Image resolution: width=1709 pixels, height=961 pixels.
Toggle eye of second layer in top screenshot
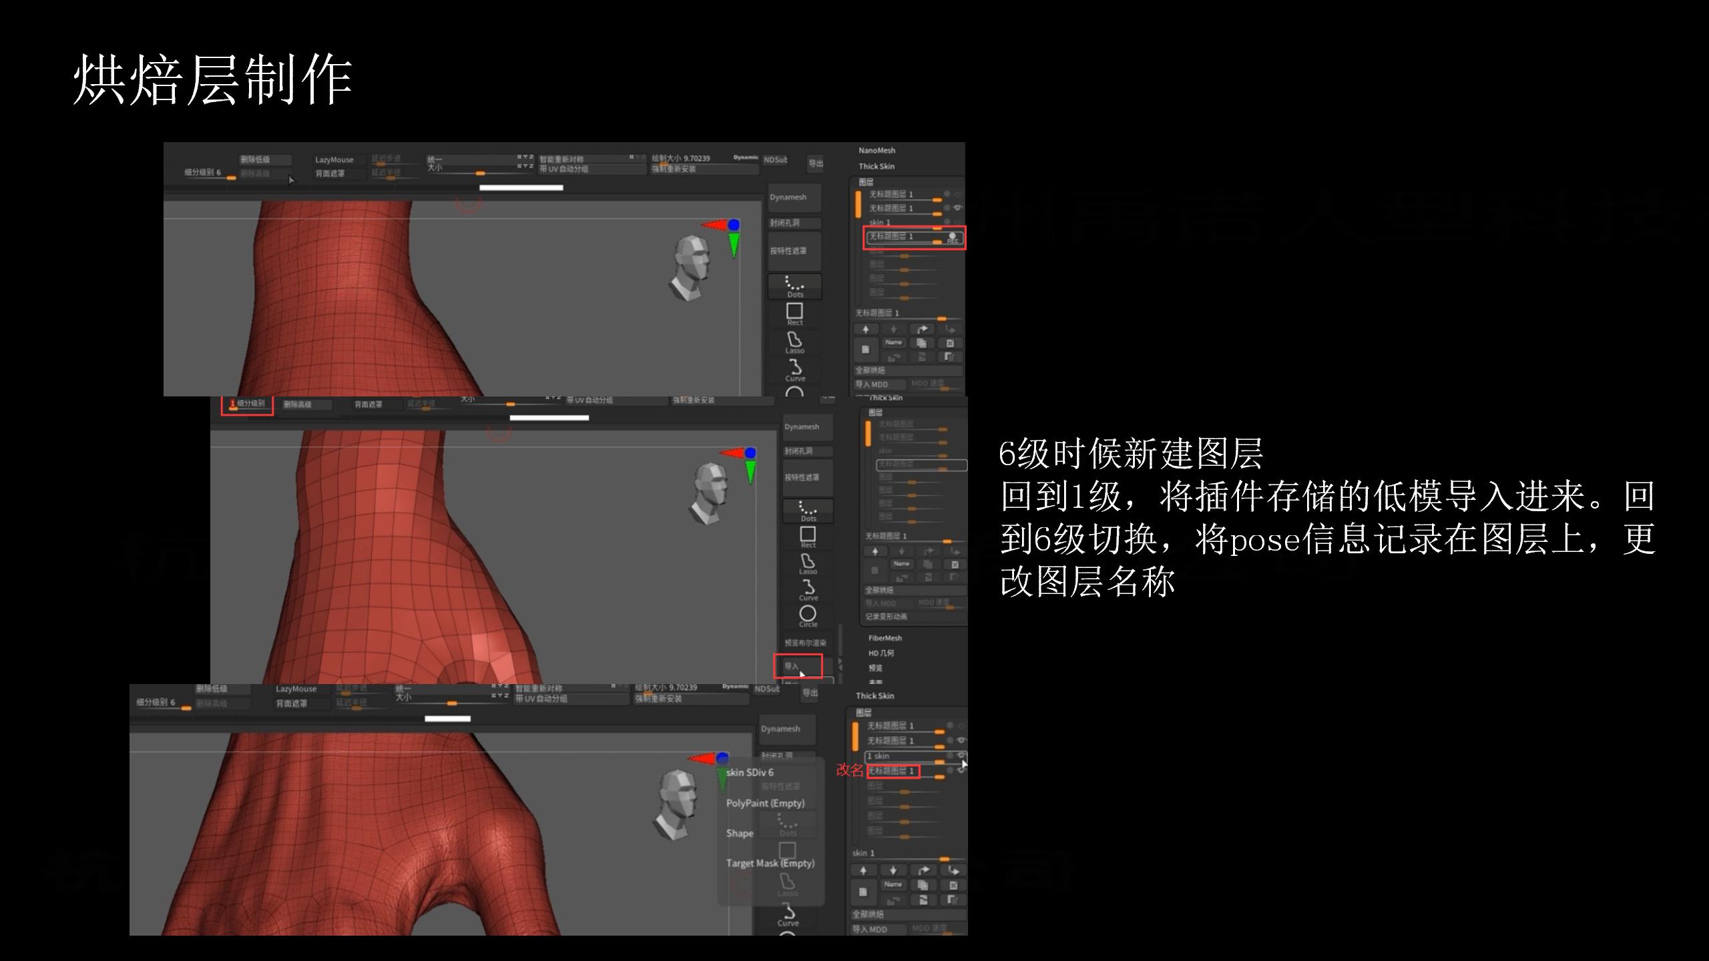958,208
